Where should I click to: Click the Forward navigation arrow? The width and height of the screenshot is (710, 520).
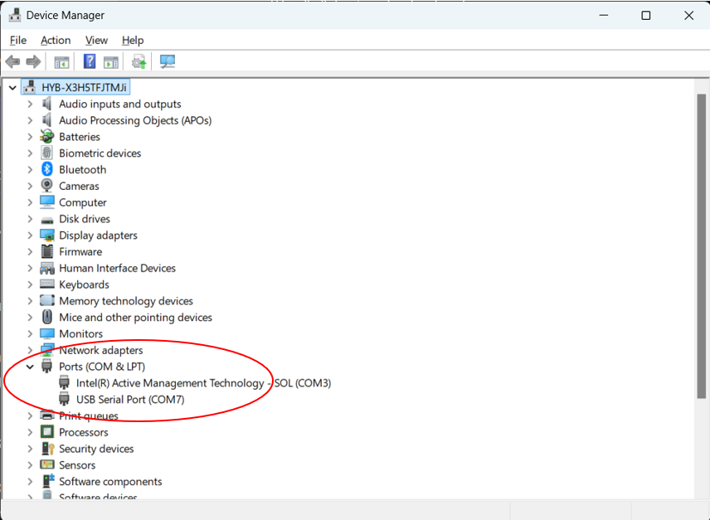pyautogui.click(x=32, y=61)
